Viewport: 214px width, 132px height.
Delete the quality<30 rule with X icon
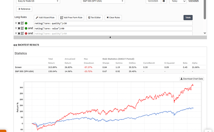pos(19,23)
